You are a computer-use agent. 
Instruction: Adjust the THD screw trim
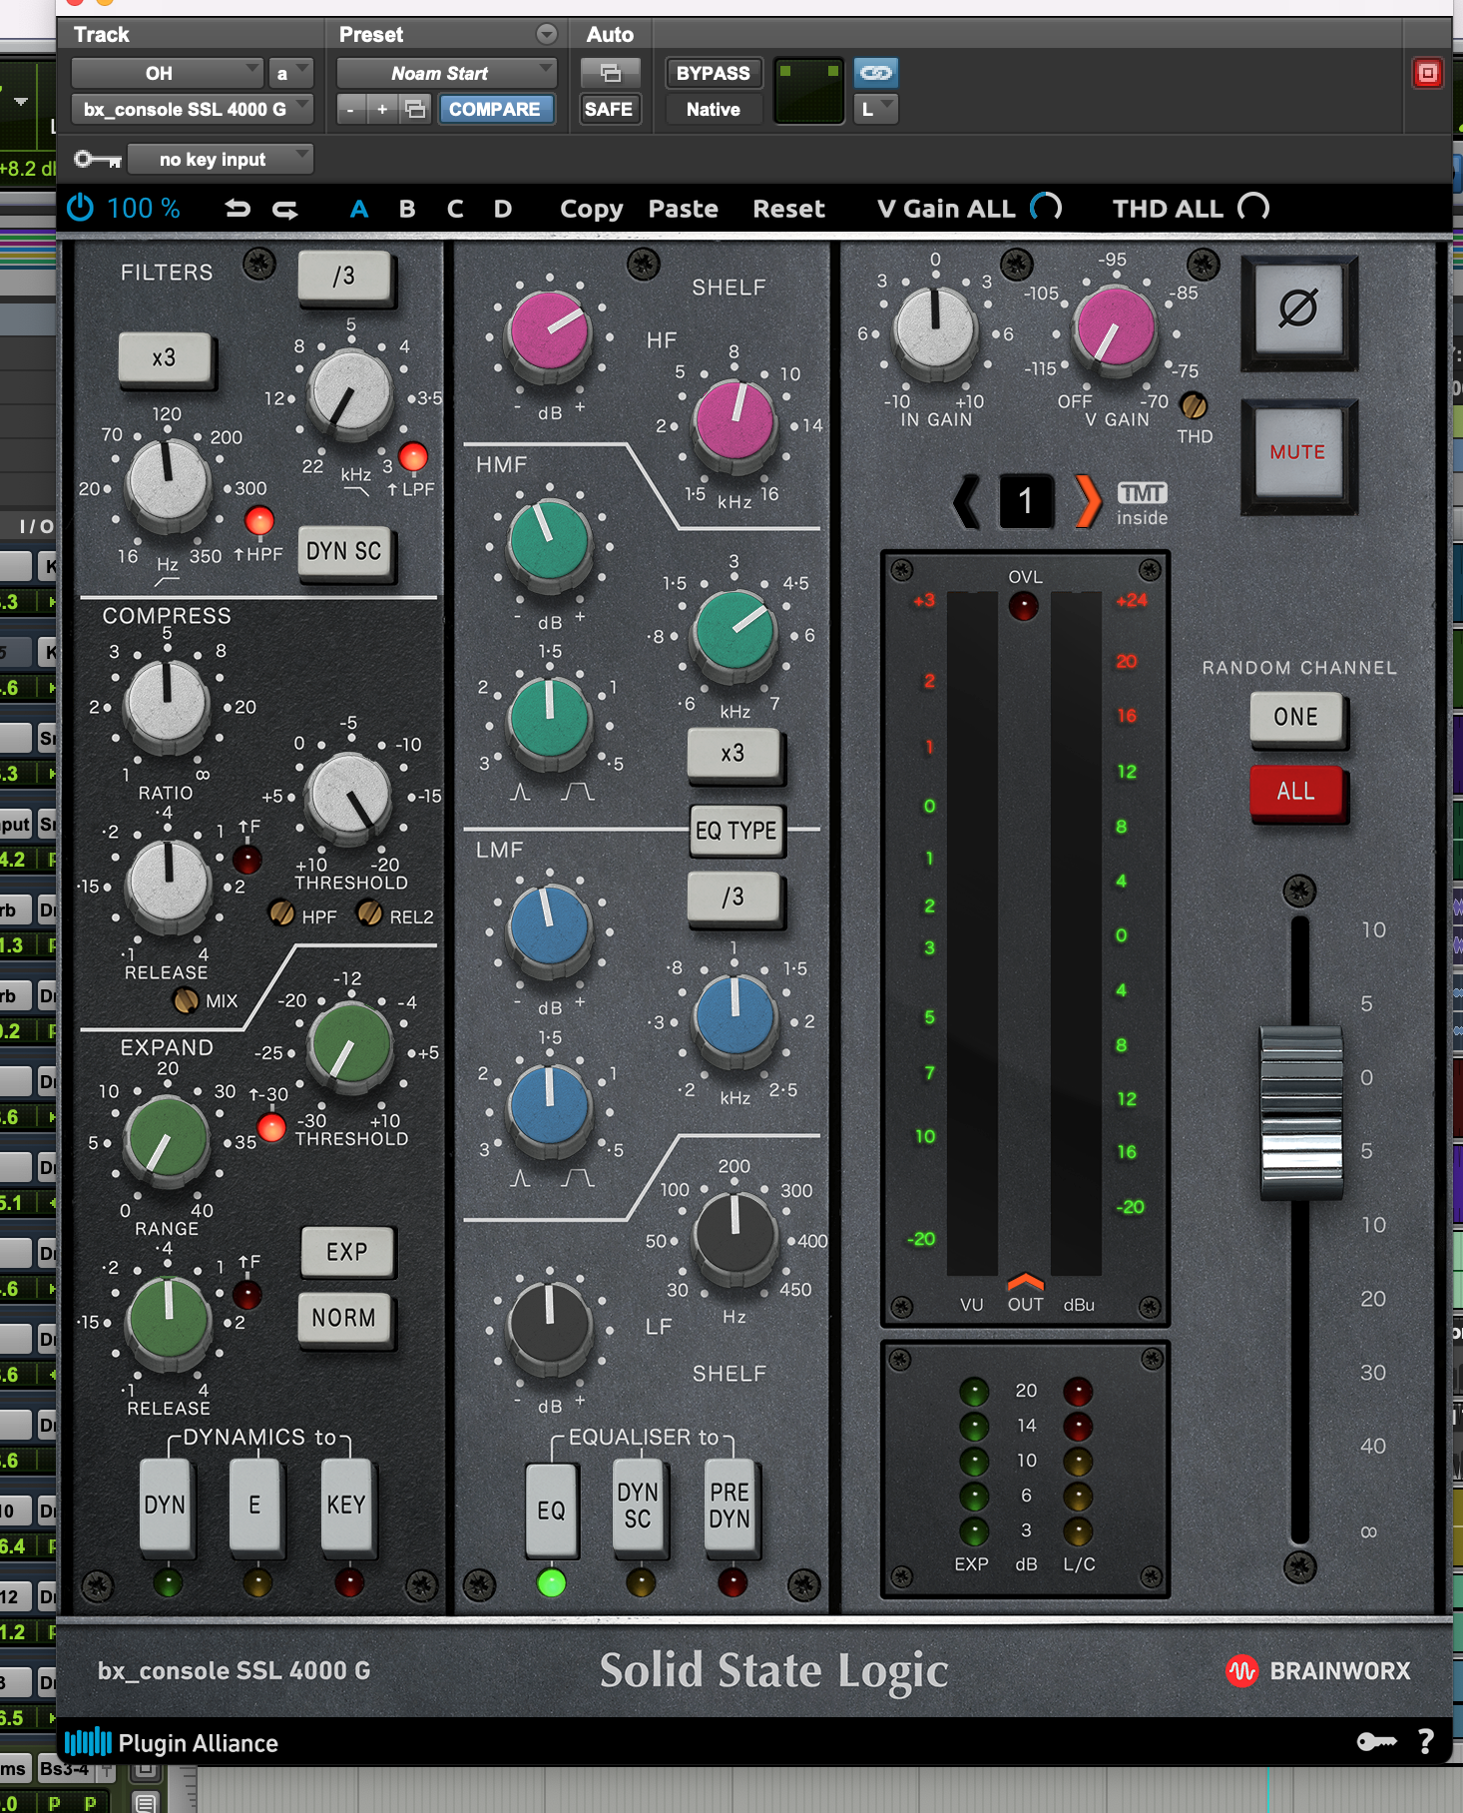(1194, 405)
